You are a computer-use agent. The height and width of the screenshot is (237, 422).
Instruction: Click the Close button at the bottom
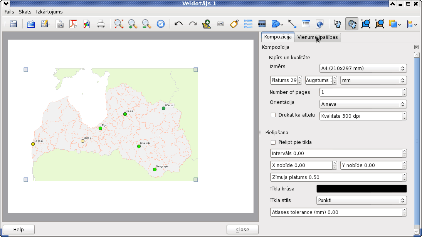[242, 229]
